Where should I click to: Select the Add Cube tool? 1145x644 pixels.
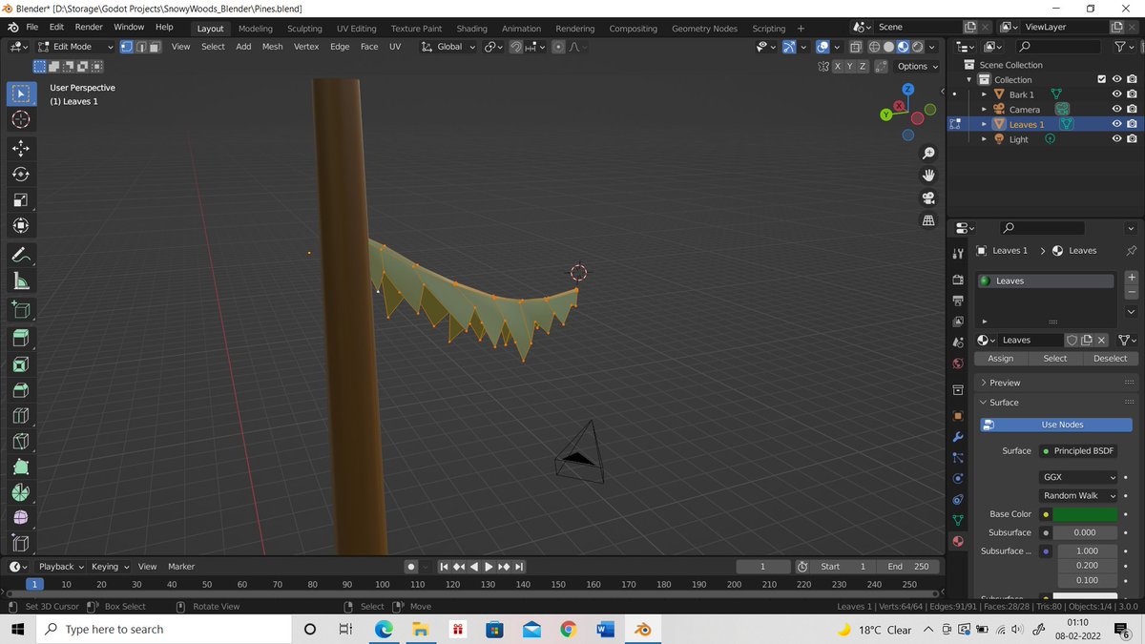21,309
